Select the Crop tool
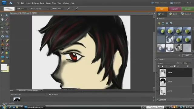The image size is (194, 109). pyautogui.click(x=7, y=32)
